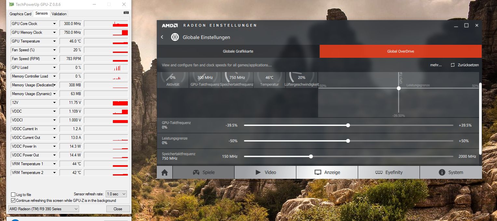This screenshot has width=497, height=221.
Task: Open the Video section
Action: click(265, 172)
